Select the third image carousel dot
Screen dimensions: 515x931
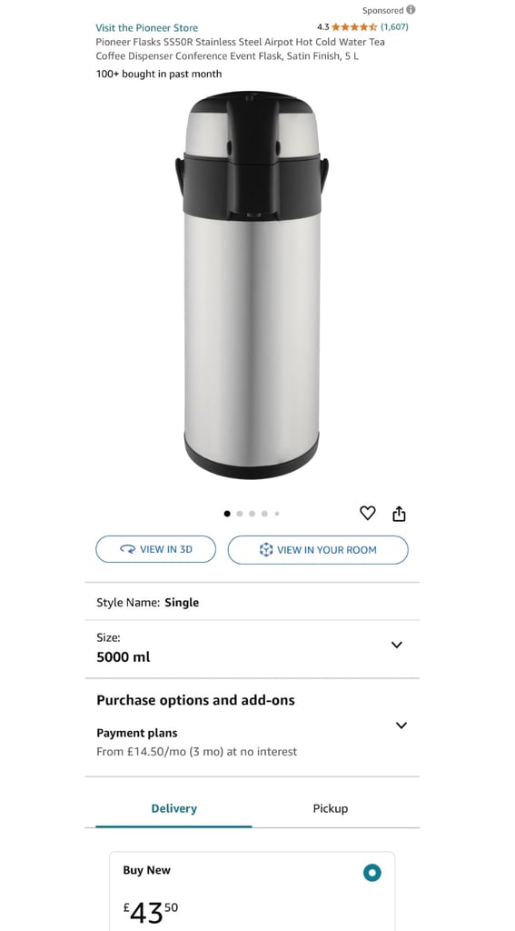coord(253,514)
